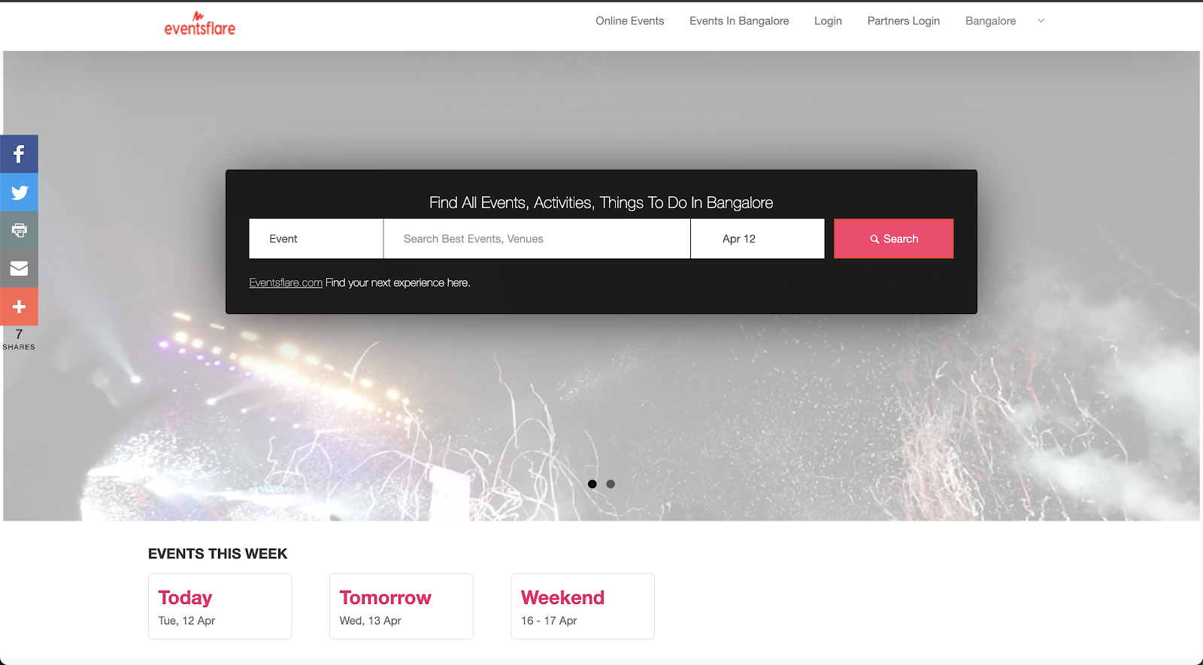Share on Twitter via sidebar icon
The width and height of the screenshot is (1203, 665).
click(x=19, y=192)
